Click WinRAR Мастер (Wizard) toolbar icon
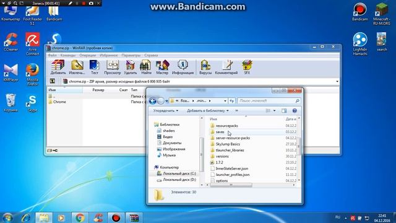Viewport: 396px width, 223px height. tap(162, 68)
